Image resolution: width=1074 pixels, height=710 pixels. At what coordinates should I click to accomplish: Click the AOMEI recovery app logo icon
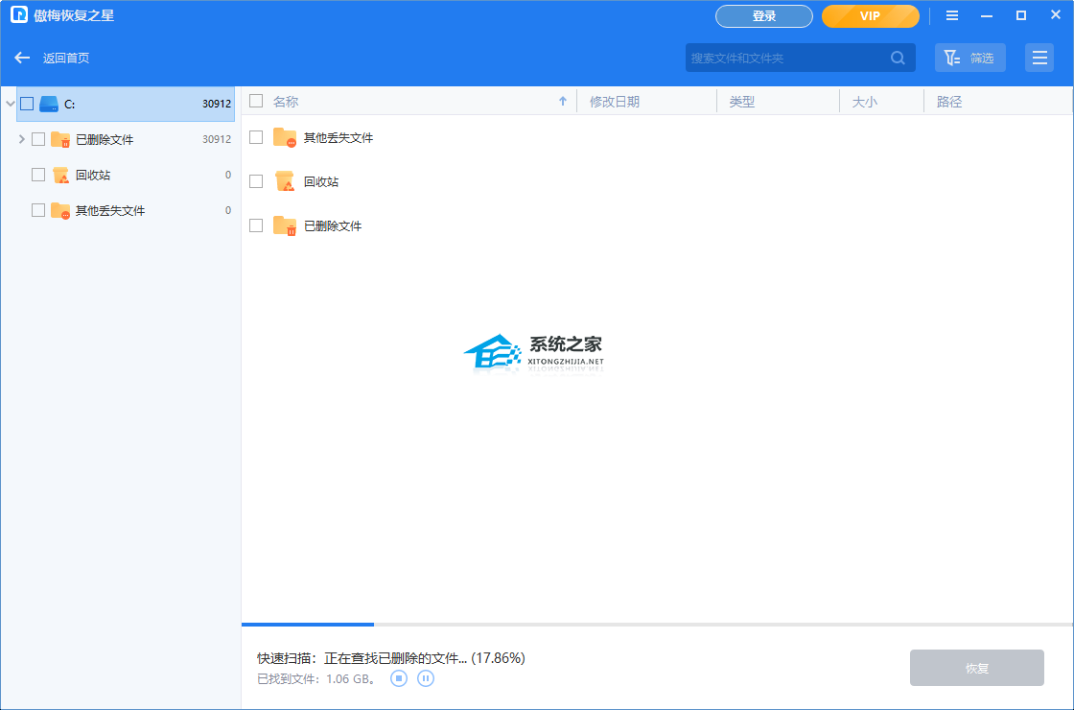tap(19, 15)
